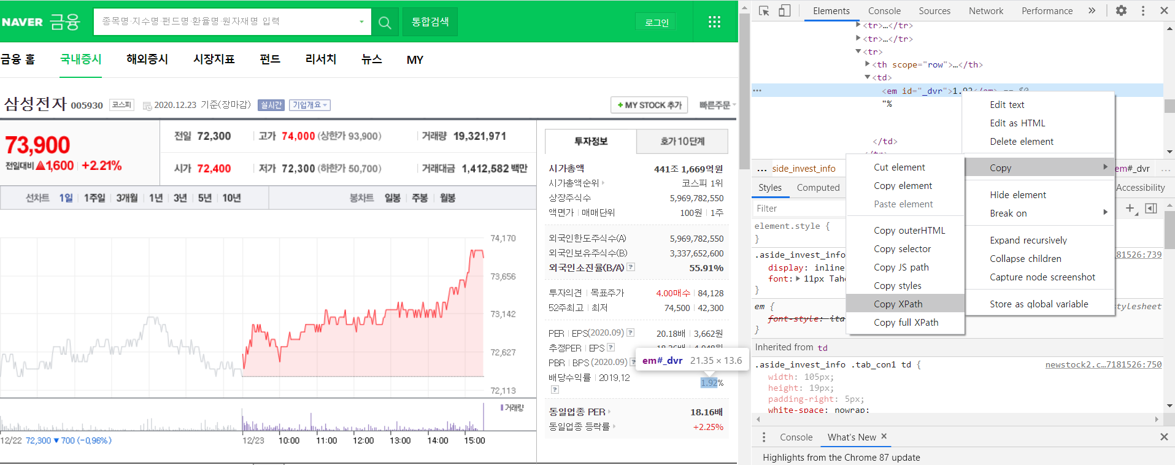The width and height of the screenshot is (1175, 465).
Task: Click the styles Filter input
Action: click(799, 209)
